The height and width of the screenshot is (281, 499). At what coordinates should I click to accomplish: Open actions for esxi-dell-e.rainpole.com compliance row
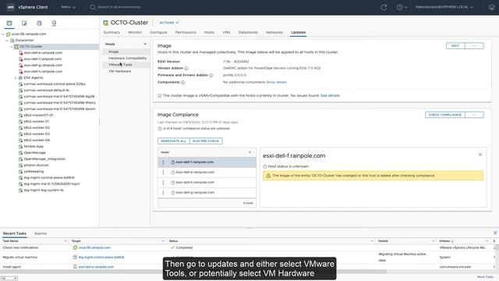[163, 173]
